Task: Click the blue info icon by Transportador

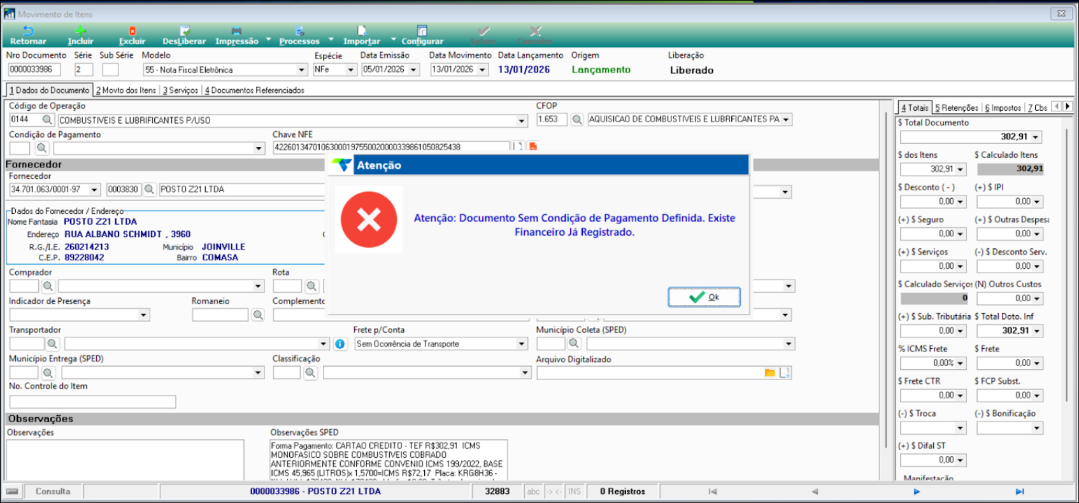Action: click(x=340, y=344)
